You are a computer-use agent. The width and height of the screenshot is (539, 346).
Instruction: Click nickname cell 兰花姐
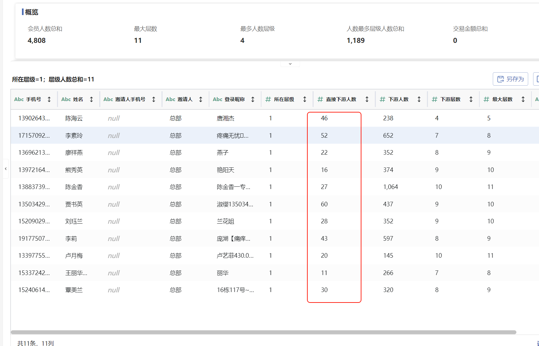click(225, 221)
